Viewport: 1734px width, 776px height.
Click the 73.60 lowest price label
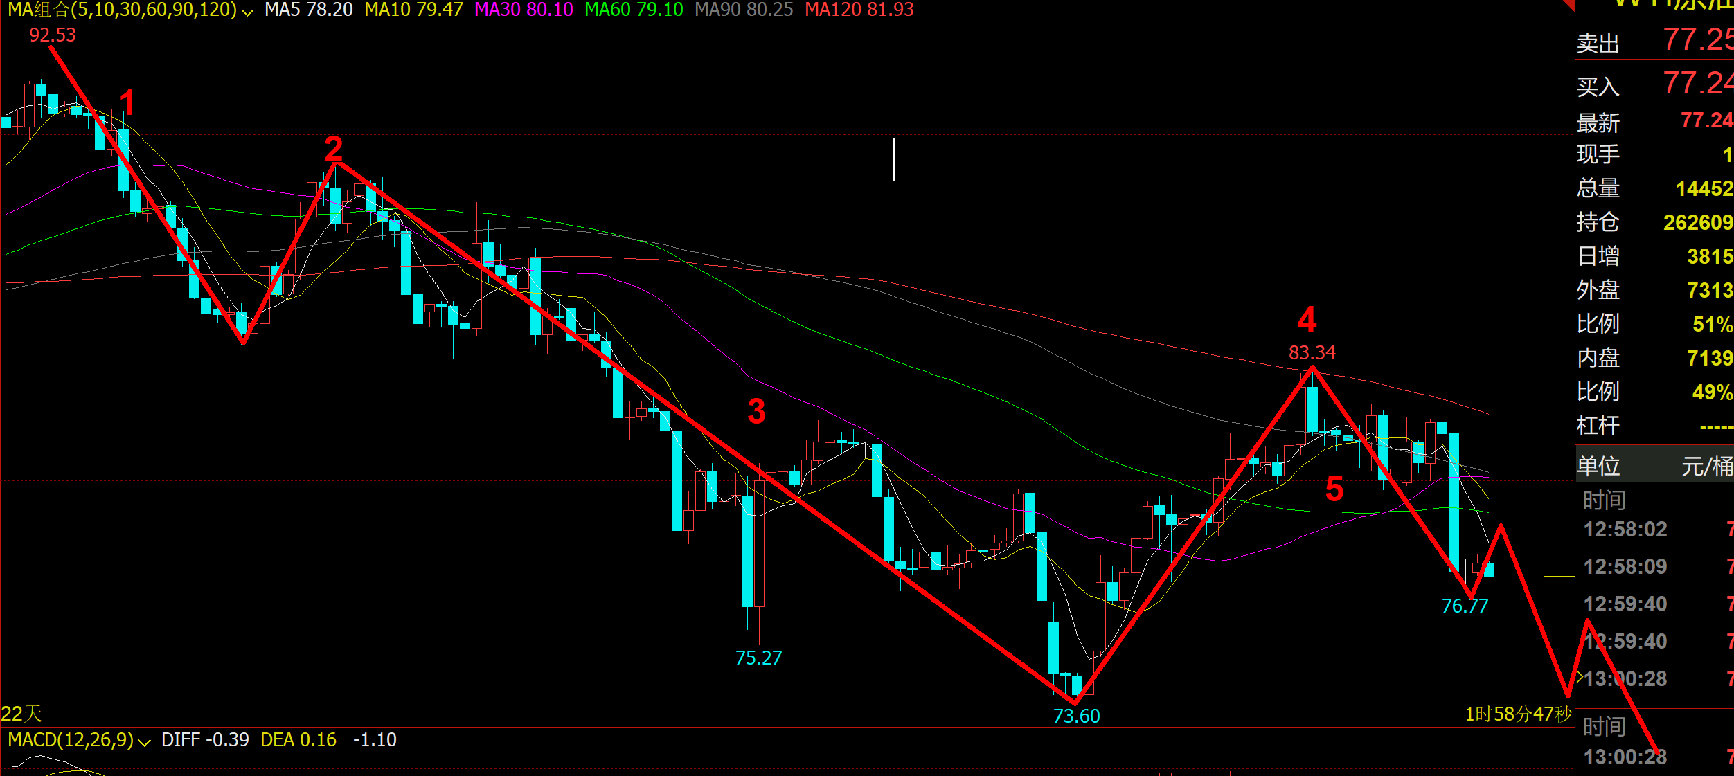1076,716
